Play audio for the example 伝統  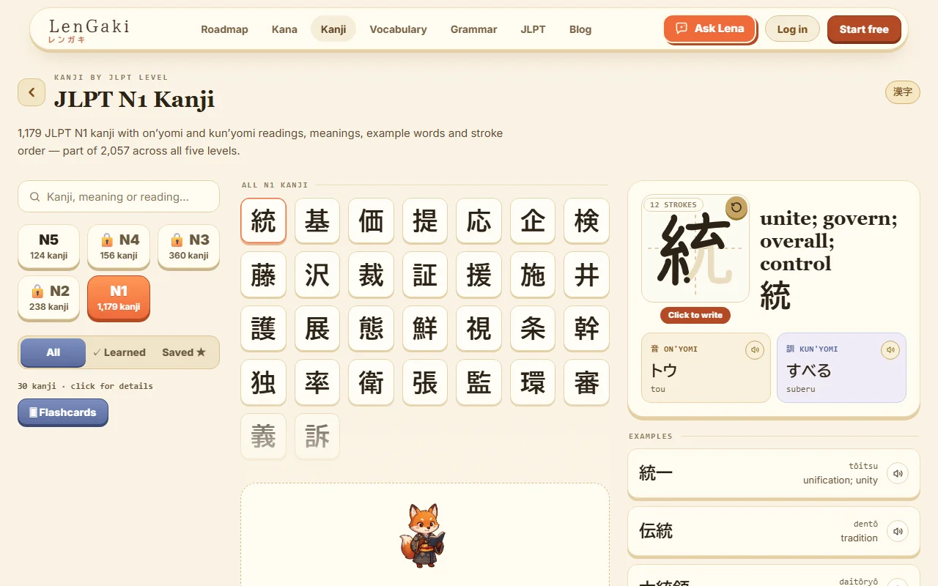pos(898,531)
